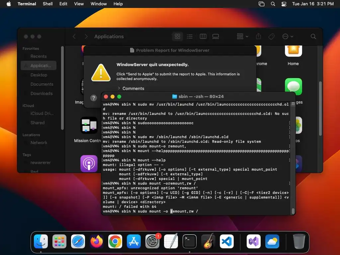The image size is (340, 255).
Task: Switch Finder to column view
Action: pyautogui.click(x=203, y=37)
